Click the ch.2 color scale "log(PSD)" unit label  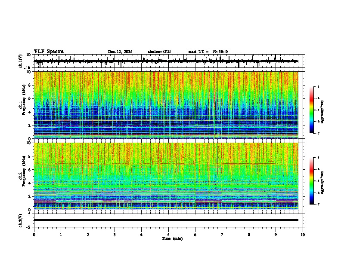click(x=322, y=183)
